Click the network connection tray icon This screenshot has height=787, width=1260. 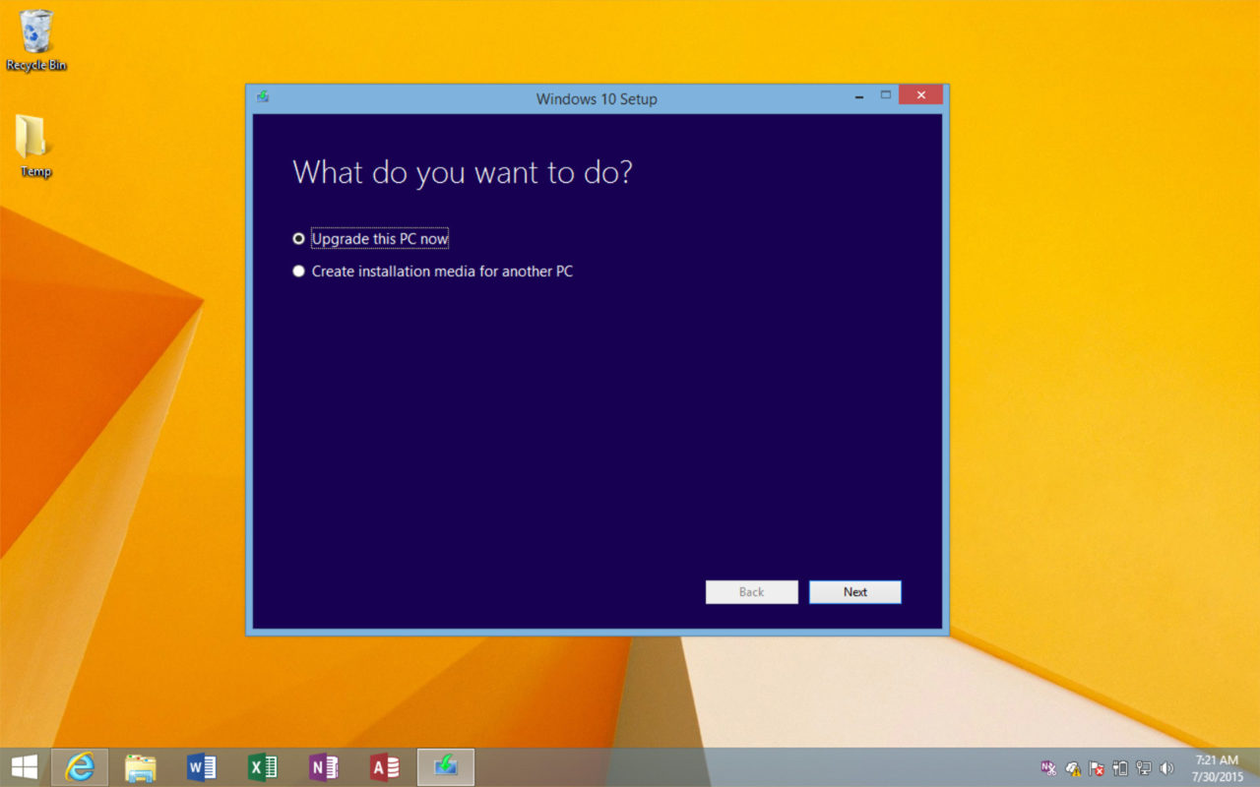coord(1144,768)
